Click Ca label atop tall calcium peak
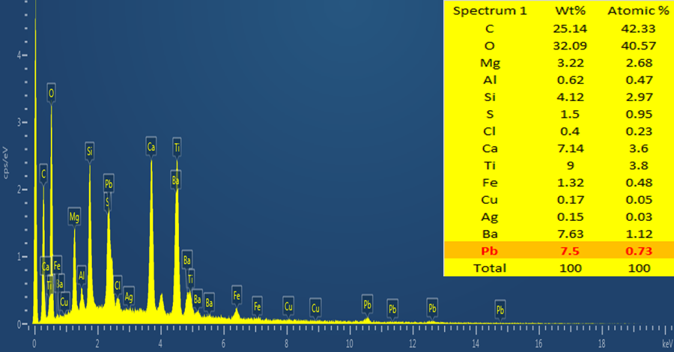674x352 pixels. (x=151, y=147)
